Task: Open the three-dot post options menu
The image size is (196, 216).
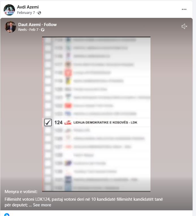Action: 184,9
